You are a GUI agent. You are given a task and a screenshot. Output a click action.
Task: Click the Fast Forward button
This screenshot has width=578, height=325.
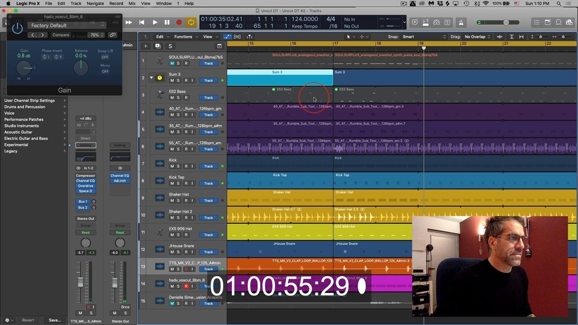[129, 22]
